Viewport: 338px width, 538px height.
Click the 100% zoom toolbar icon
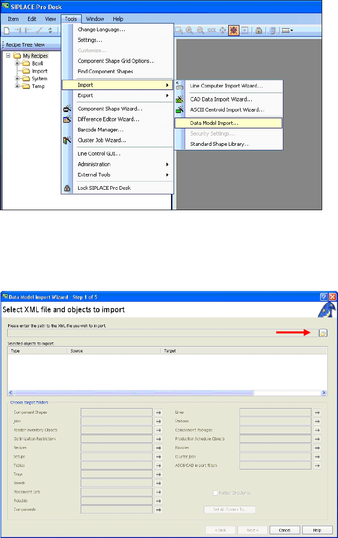pos(212,31)
